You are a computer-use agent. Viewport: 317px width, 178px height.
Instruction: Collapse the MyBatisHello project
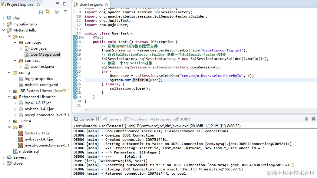[3, 30]
